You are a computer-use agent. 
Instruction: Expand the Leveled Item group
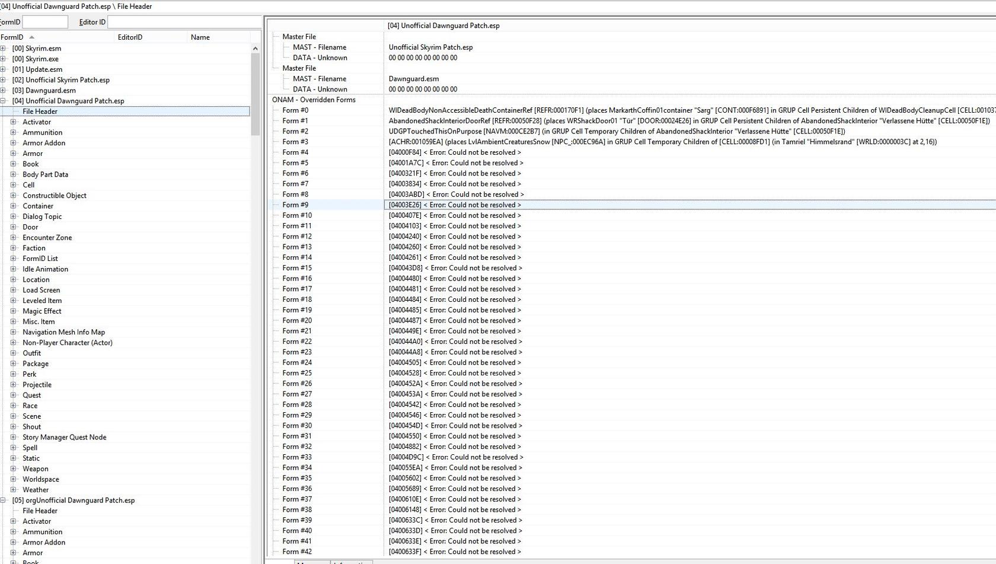13,301
